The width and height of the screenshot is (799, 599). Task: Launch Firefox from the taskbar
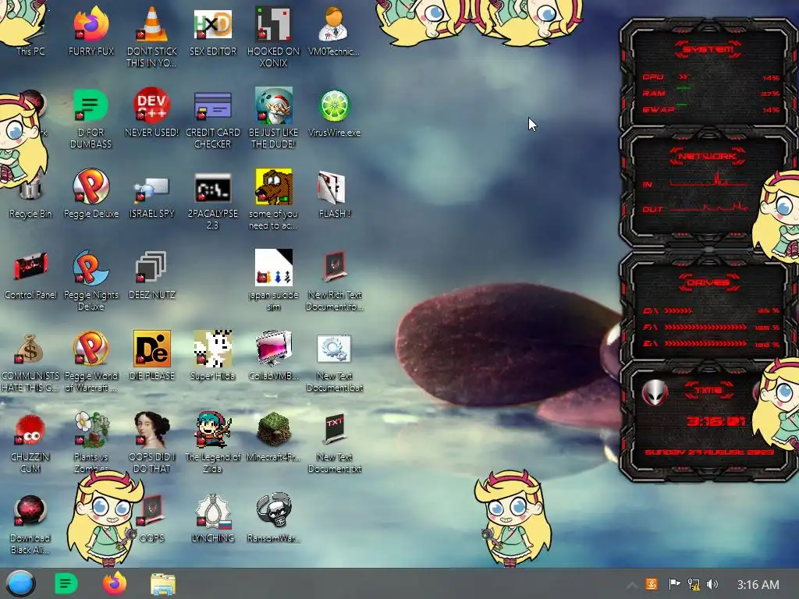pyautogui.click(x=115, y=583)
